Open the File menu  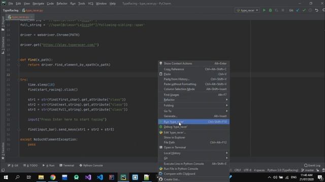pos(11,4)
